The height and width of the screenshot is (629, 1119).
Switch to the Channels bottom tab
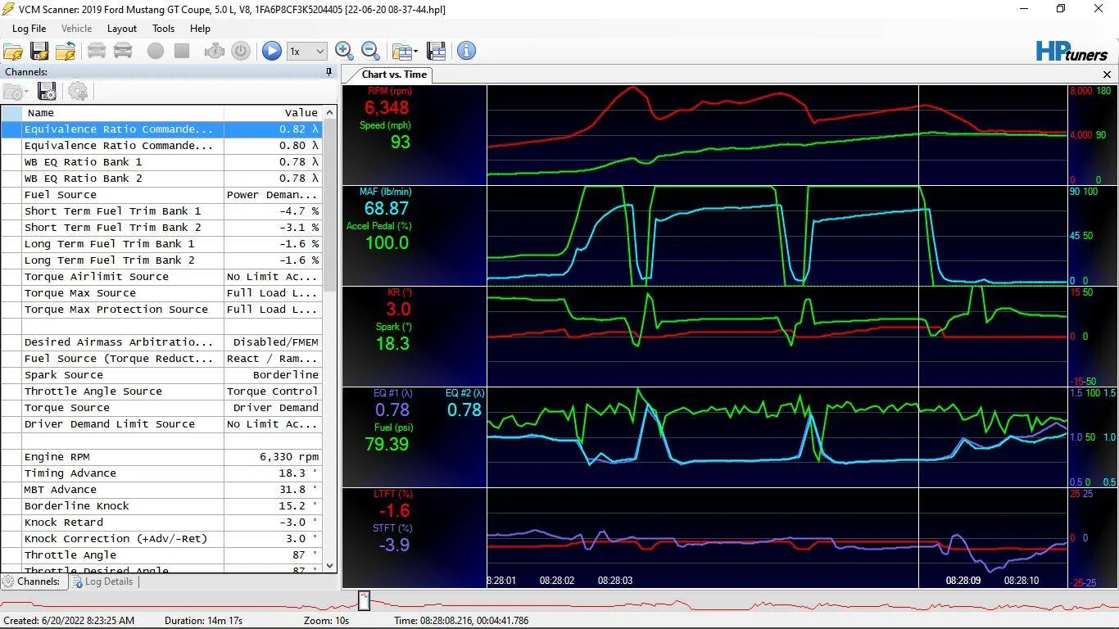point(33,581)
